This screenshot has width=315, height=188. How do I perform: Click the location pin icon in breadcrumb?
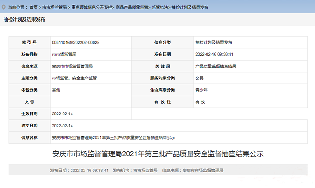click(x=5, y=8)
